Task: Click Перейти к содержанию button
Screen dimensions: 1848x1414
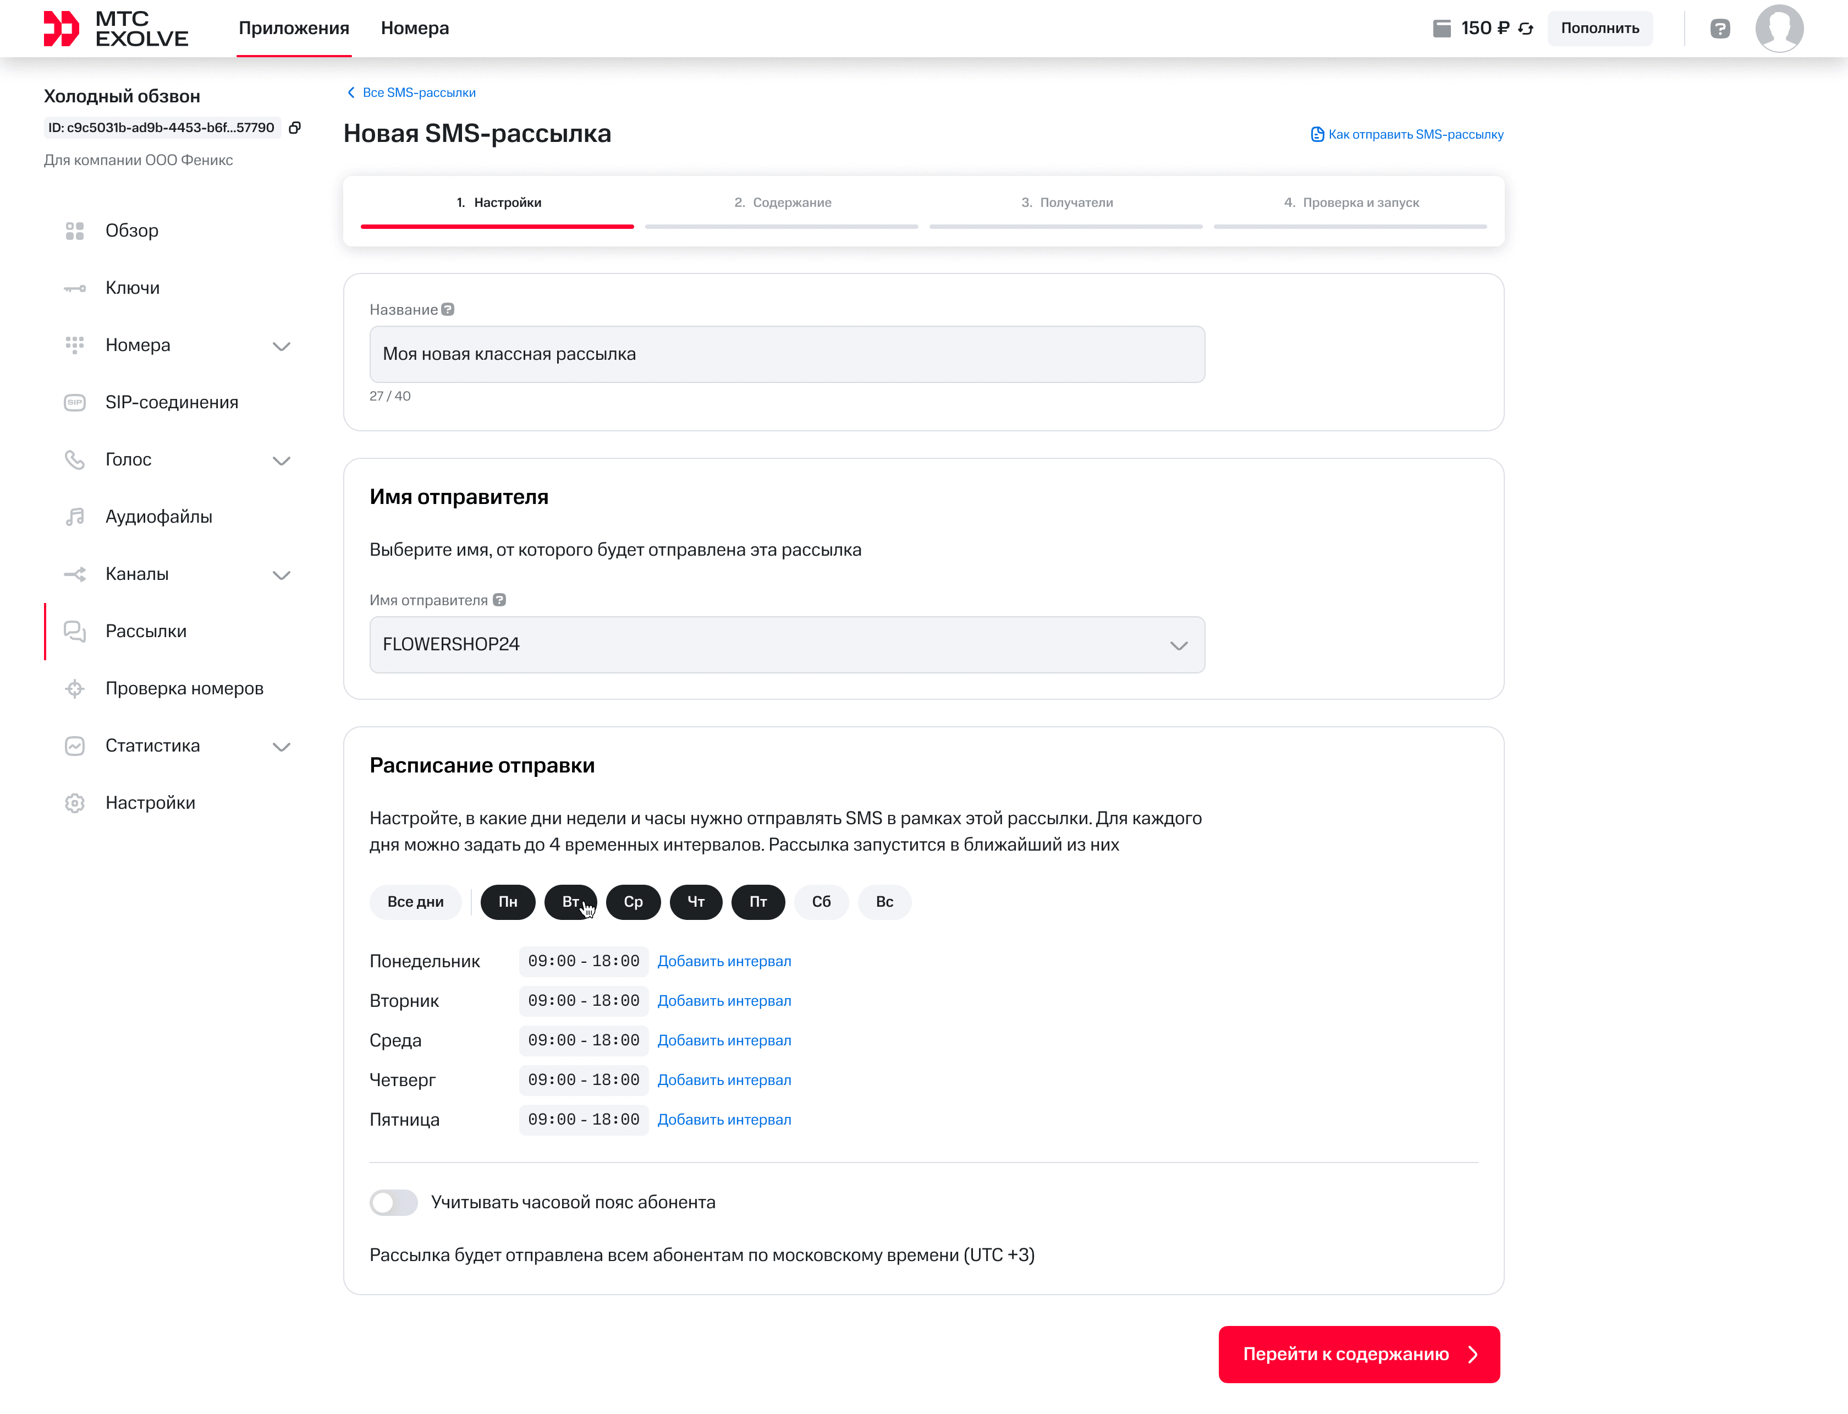Action: coord(1359,1354)
